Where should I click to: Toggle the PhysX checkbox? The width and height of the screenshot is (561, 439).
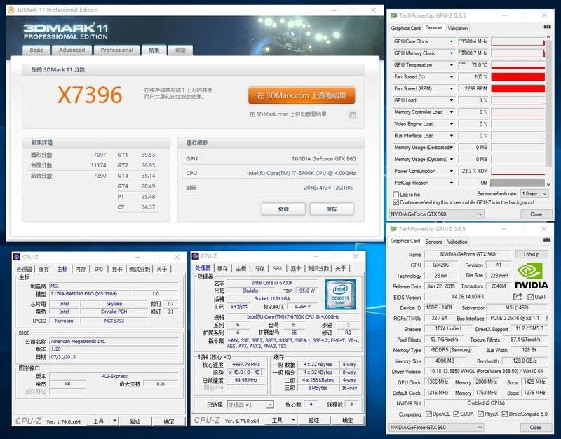(x=480, y=414)
